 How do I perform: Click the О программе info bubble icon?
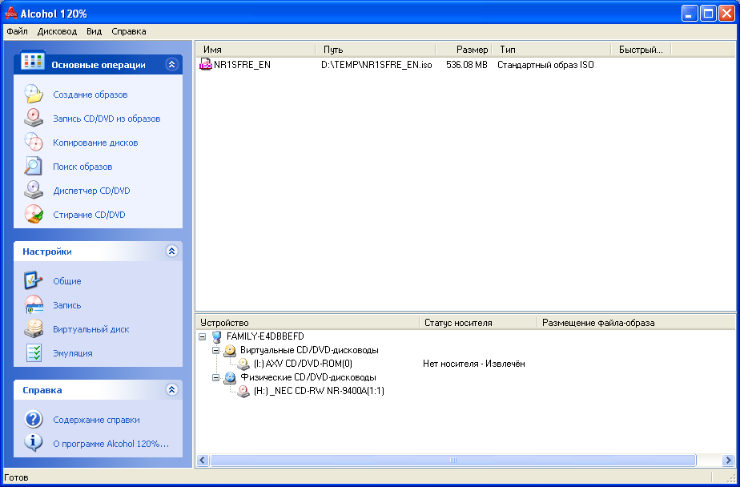(34, 444)
